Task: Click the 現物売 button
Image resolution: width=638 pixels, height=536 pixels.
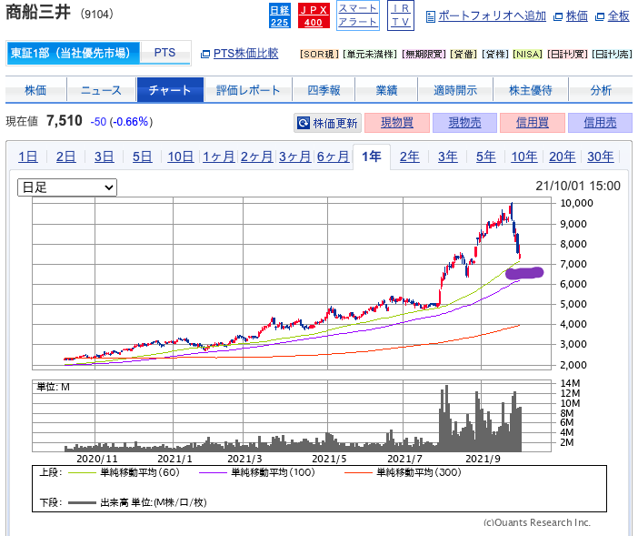Action: coord(464,123)
